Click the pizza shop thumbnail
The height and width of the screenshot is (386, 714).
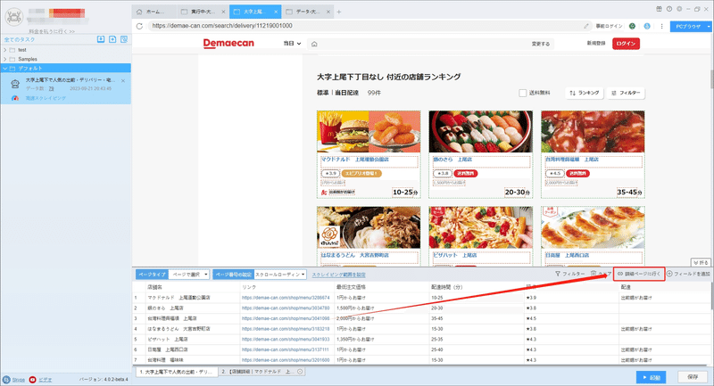[480, 227]
